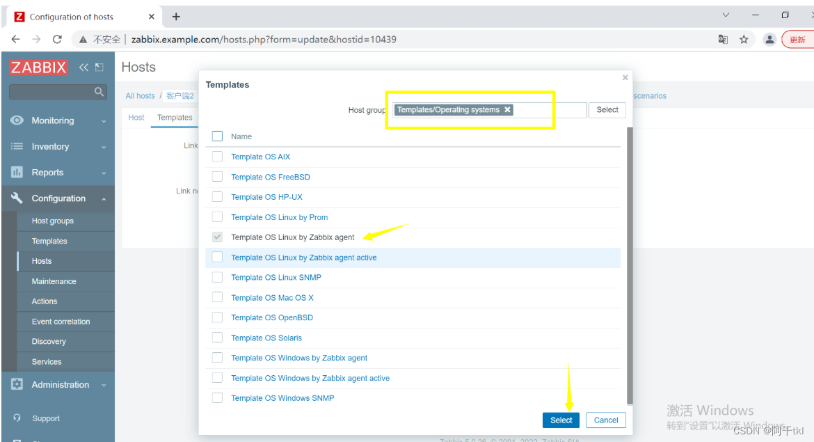Close the Configuration of hosts browser tab
814x442 pixels.
[x=152, y=17]
